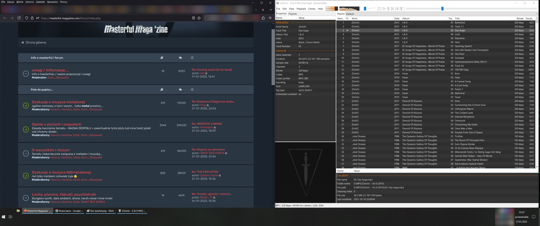The image size is (540, 226).
Task: Bookmark this page with the star icon
Action: (200, 18)
